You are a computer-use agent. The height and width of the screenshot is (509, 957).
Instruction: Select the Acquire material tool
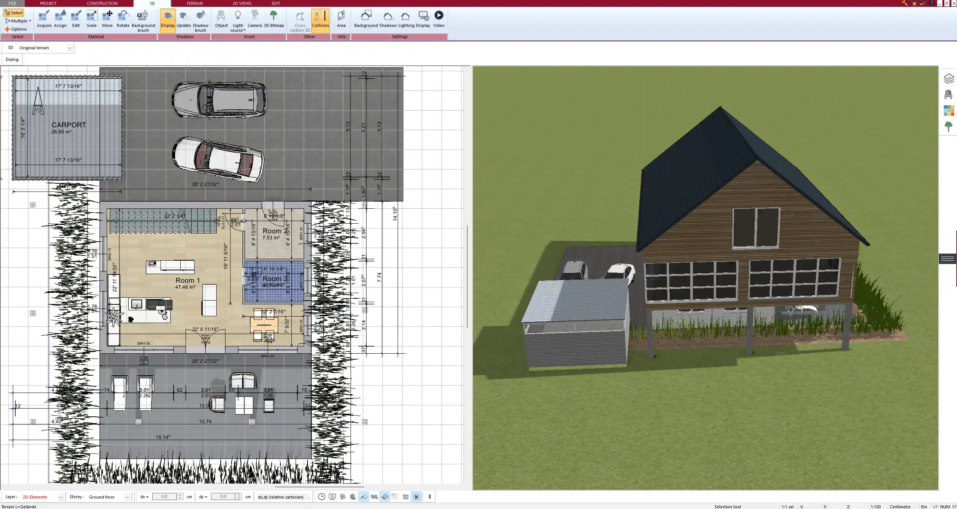coord(44,19)
